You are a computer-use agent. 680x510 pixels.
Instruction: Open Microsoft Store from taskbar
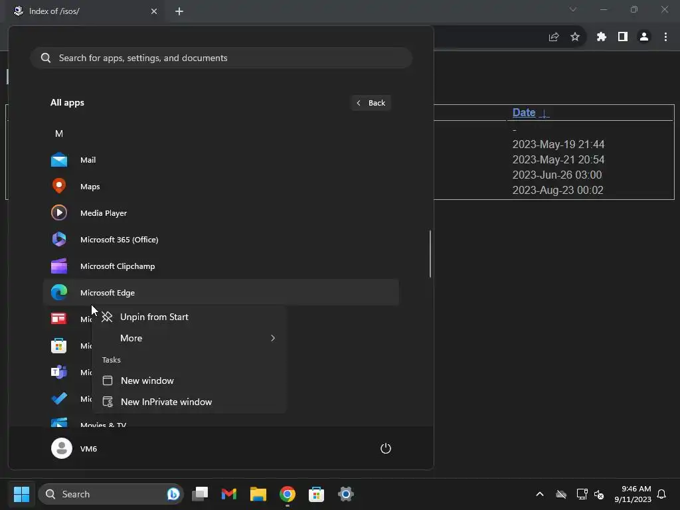tap(316, 494)
